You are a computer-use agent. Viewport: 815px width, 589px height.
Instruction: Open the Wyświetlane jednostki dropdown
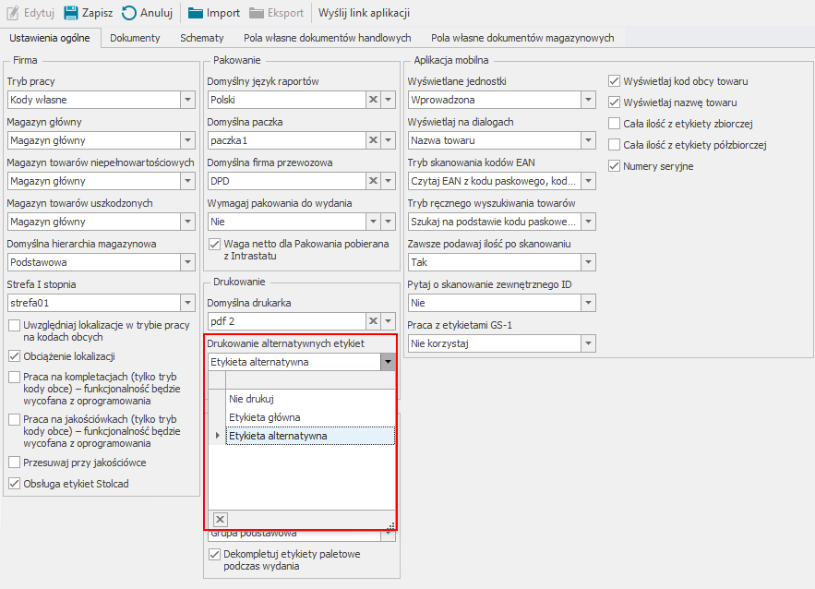tap(587, 100)
